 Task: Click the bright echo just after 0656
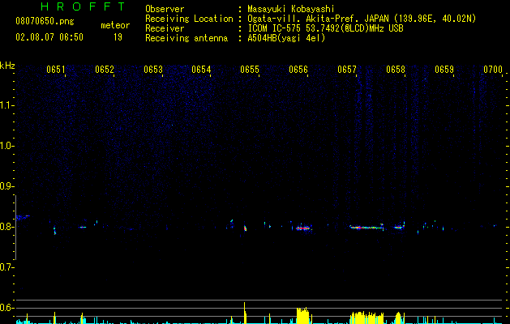[x=302, y=228]
